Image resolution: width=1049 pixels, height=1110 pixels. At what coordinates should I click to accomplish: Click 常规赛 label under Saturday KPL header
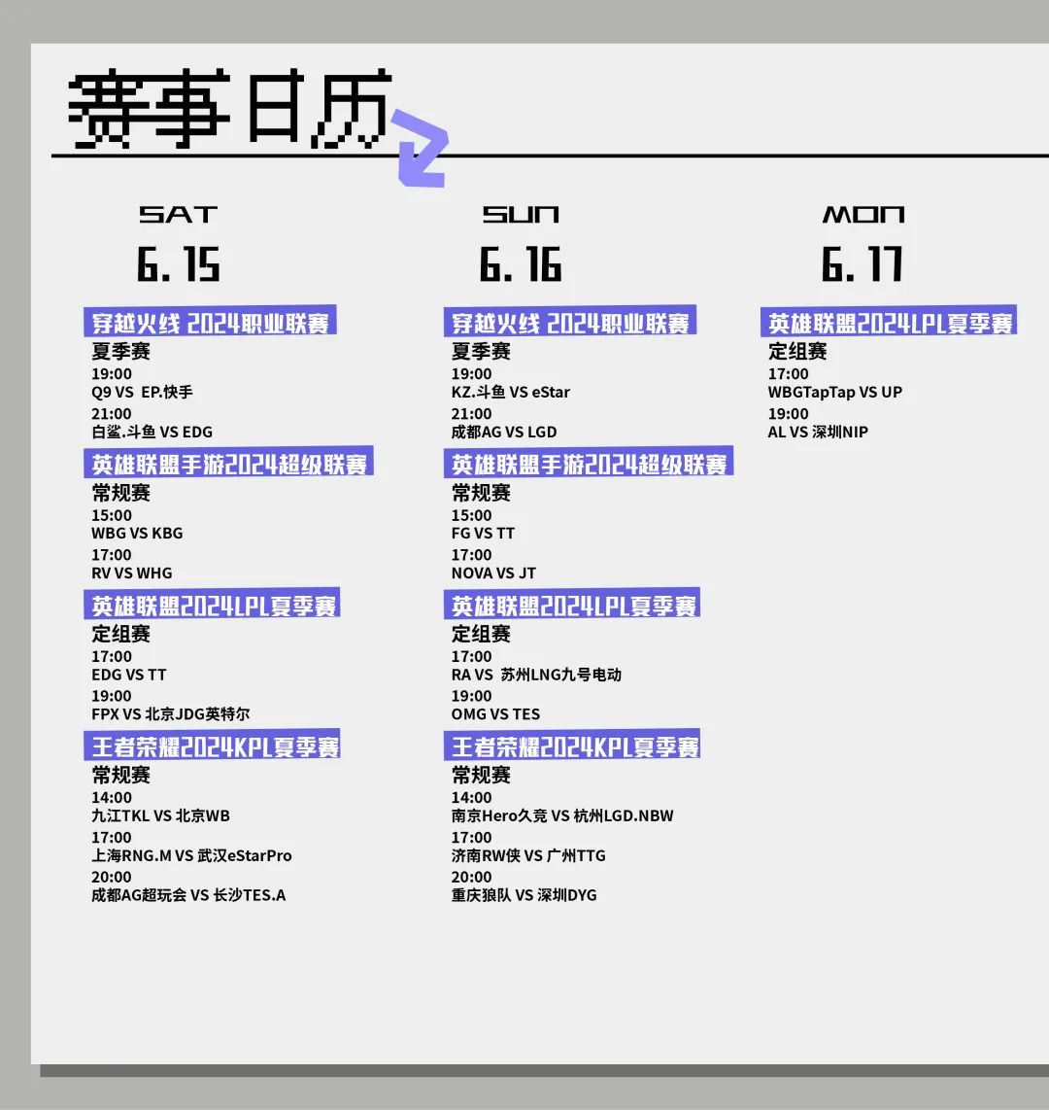(x=121, y=776)
